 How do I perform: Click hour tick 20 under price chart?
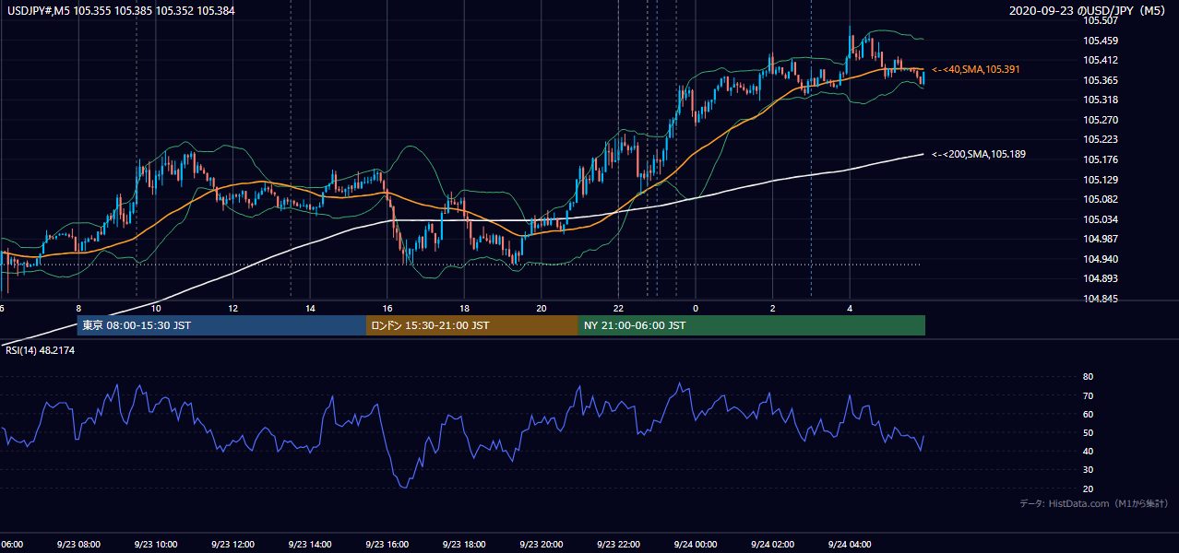click(x=542, y=309)
